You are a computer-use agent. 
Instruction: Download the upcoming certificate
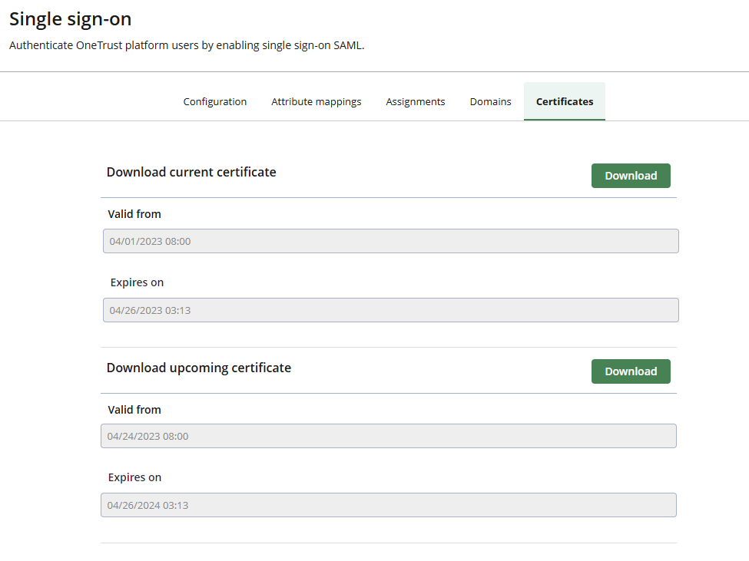point(630,371)
